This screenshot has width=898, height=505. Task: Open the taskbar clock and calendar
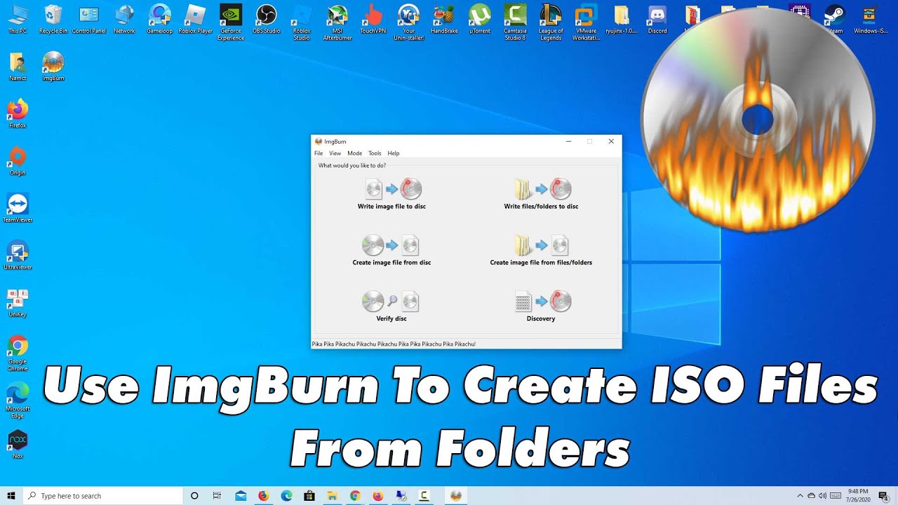tap(857, 496)
